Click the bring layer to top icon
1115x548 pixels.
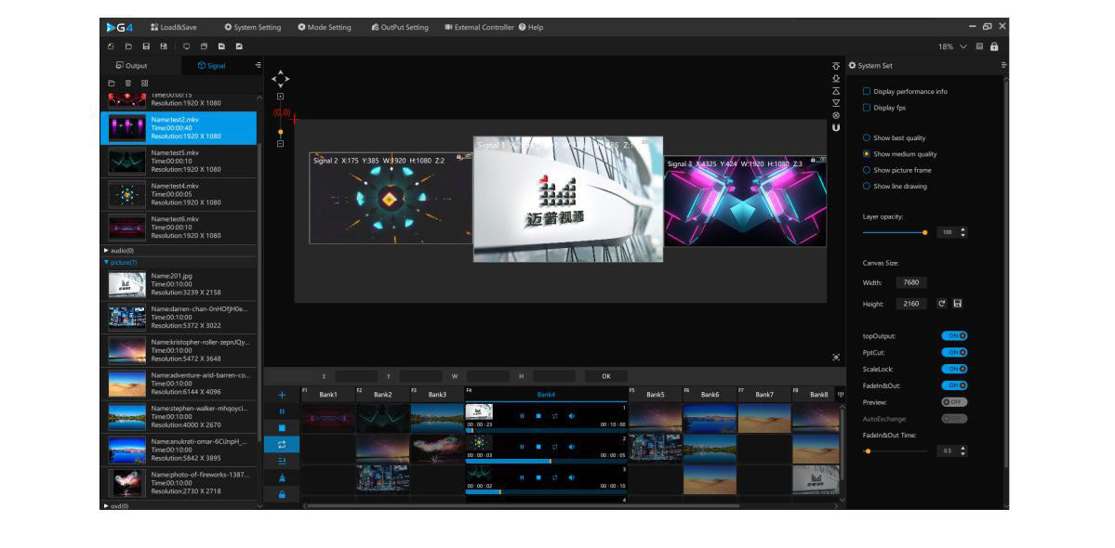coord(836,66)
